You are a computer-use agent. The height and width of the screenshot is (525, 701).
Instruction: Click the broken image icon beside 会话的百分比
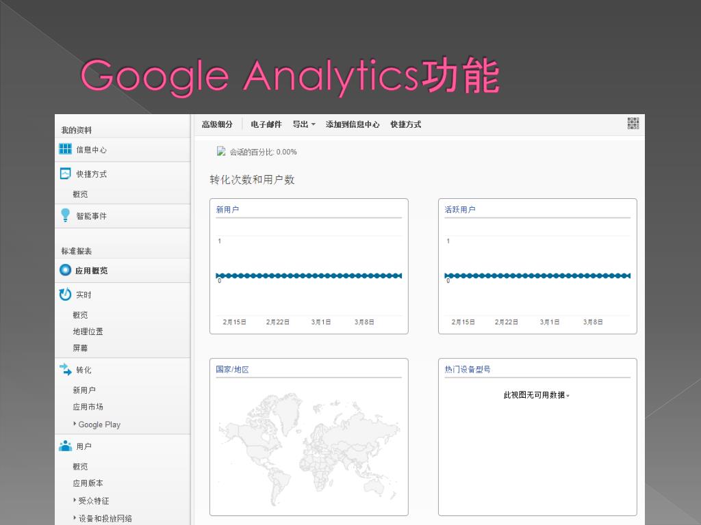click(x=221, y=151)
